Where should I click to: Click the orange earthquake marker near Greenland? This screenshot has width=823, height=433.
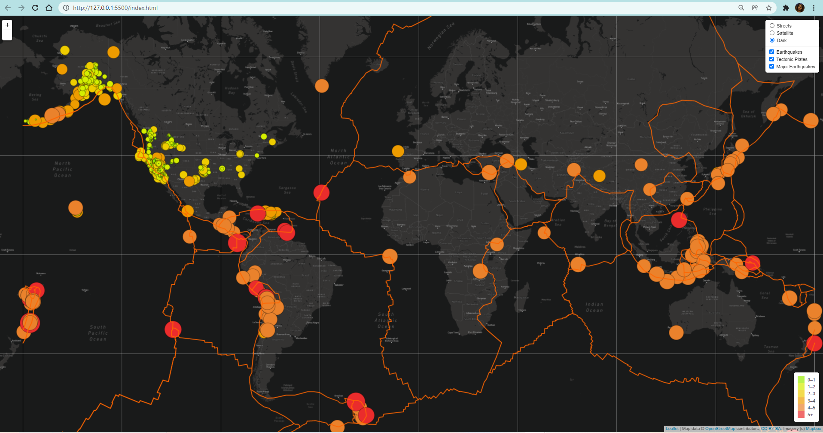[322, 86]
